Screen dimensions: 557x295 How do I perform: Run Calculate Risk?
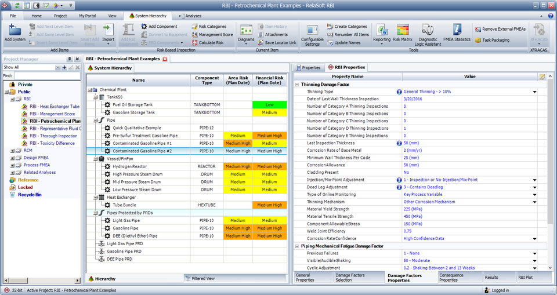click(x=208, y=43)
